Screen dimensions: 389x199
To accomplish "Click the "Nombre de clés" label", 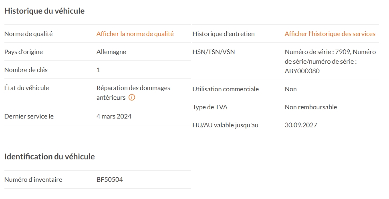I will (x=26, y=70).
